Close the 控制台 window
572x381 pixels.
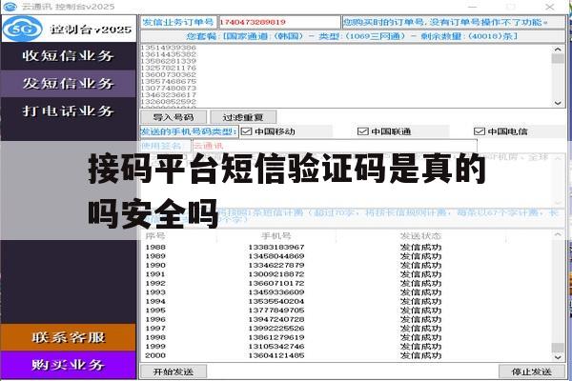pyautogui.click(x=550, y=7)
